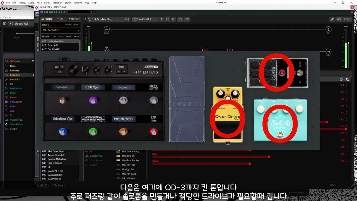The height and width of the screenshot is (201, 357).
Task: Open the plugin preset name dropdown field
Action: click(x=80, y=12)
